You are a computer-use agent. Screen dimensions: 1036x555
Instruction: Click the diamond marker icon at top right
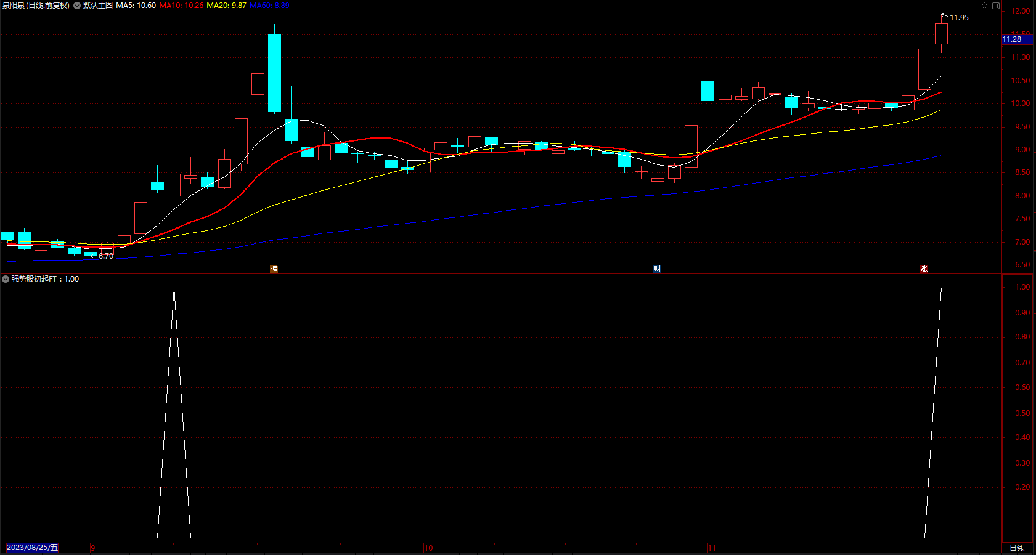985,6
